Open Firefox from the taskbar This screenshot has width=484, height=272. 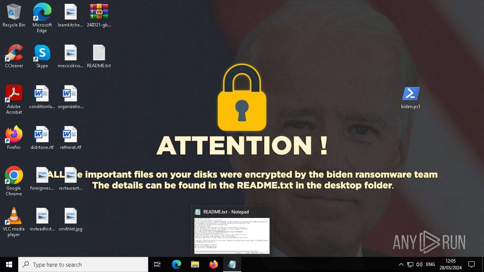click(x=214, y=264)
